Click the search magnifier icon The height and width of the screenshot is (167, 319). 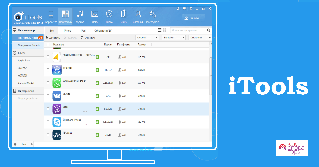209,30
